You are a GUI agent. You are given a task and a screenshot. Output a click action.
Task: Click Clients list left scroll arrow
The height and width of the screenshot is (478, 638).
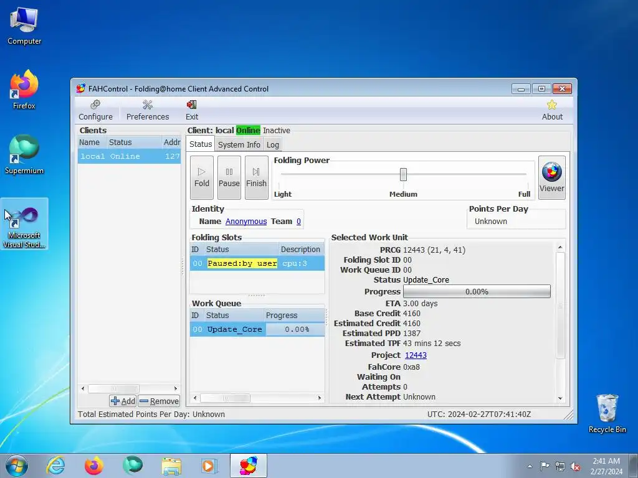click(83, 388)
